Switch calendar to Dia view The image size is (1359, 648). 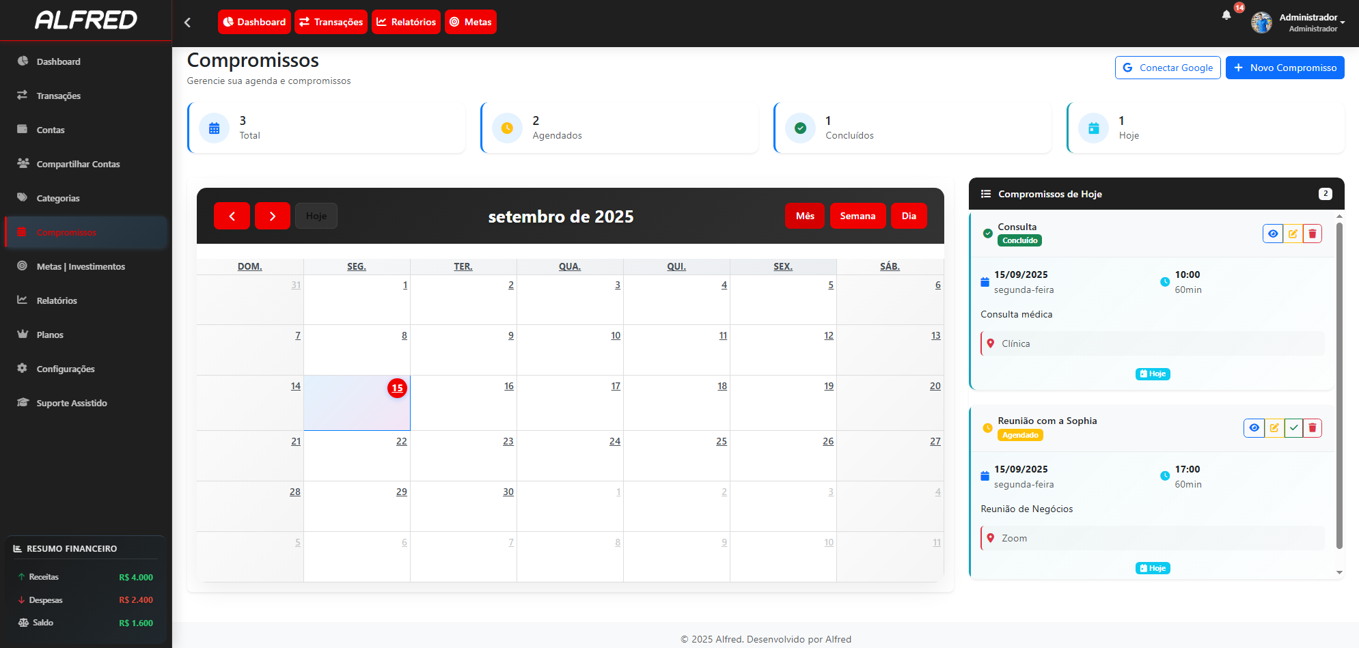tap(908, 216)
